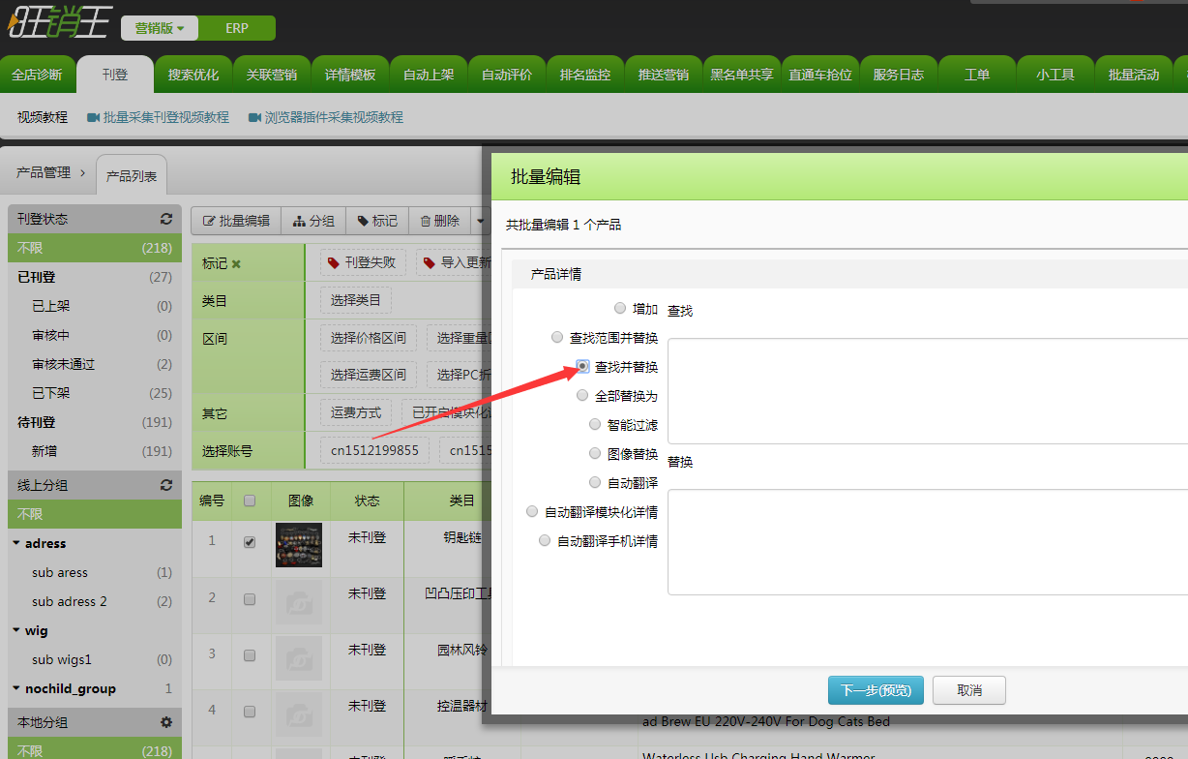Image resolution: width=1188 pixels, height=759 pixels.
Task: Open 本地分组 settings gear
Action: [166, 722]
